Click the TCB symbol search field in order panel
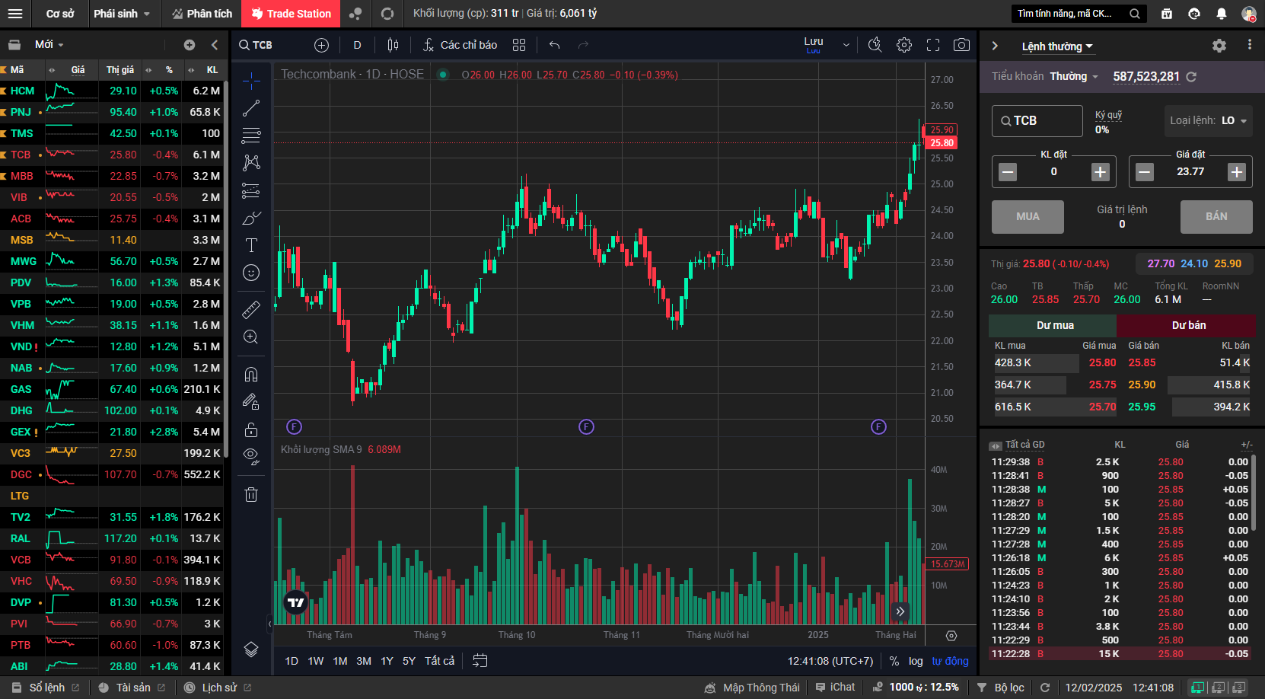The height and width of the screenshot is (699, 1265). click(1037, 120)
